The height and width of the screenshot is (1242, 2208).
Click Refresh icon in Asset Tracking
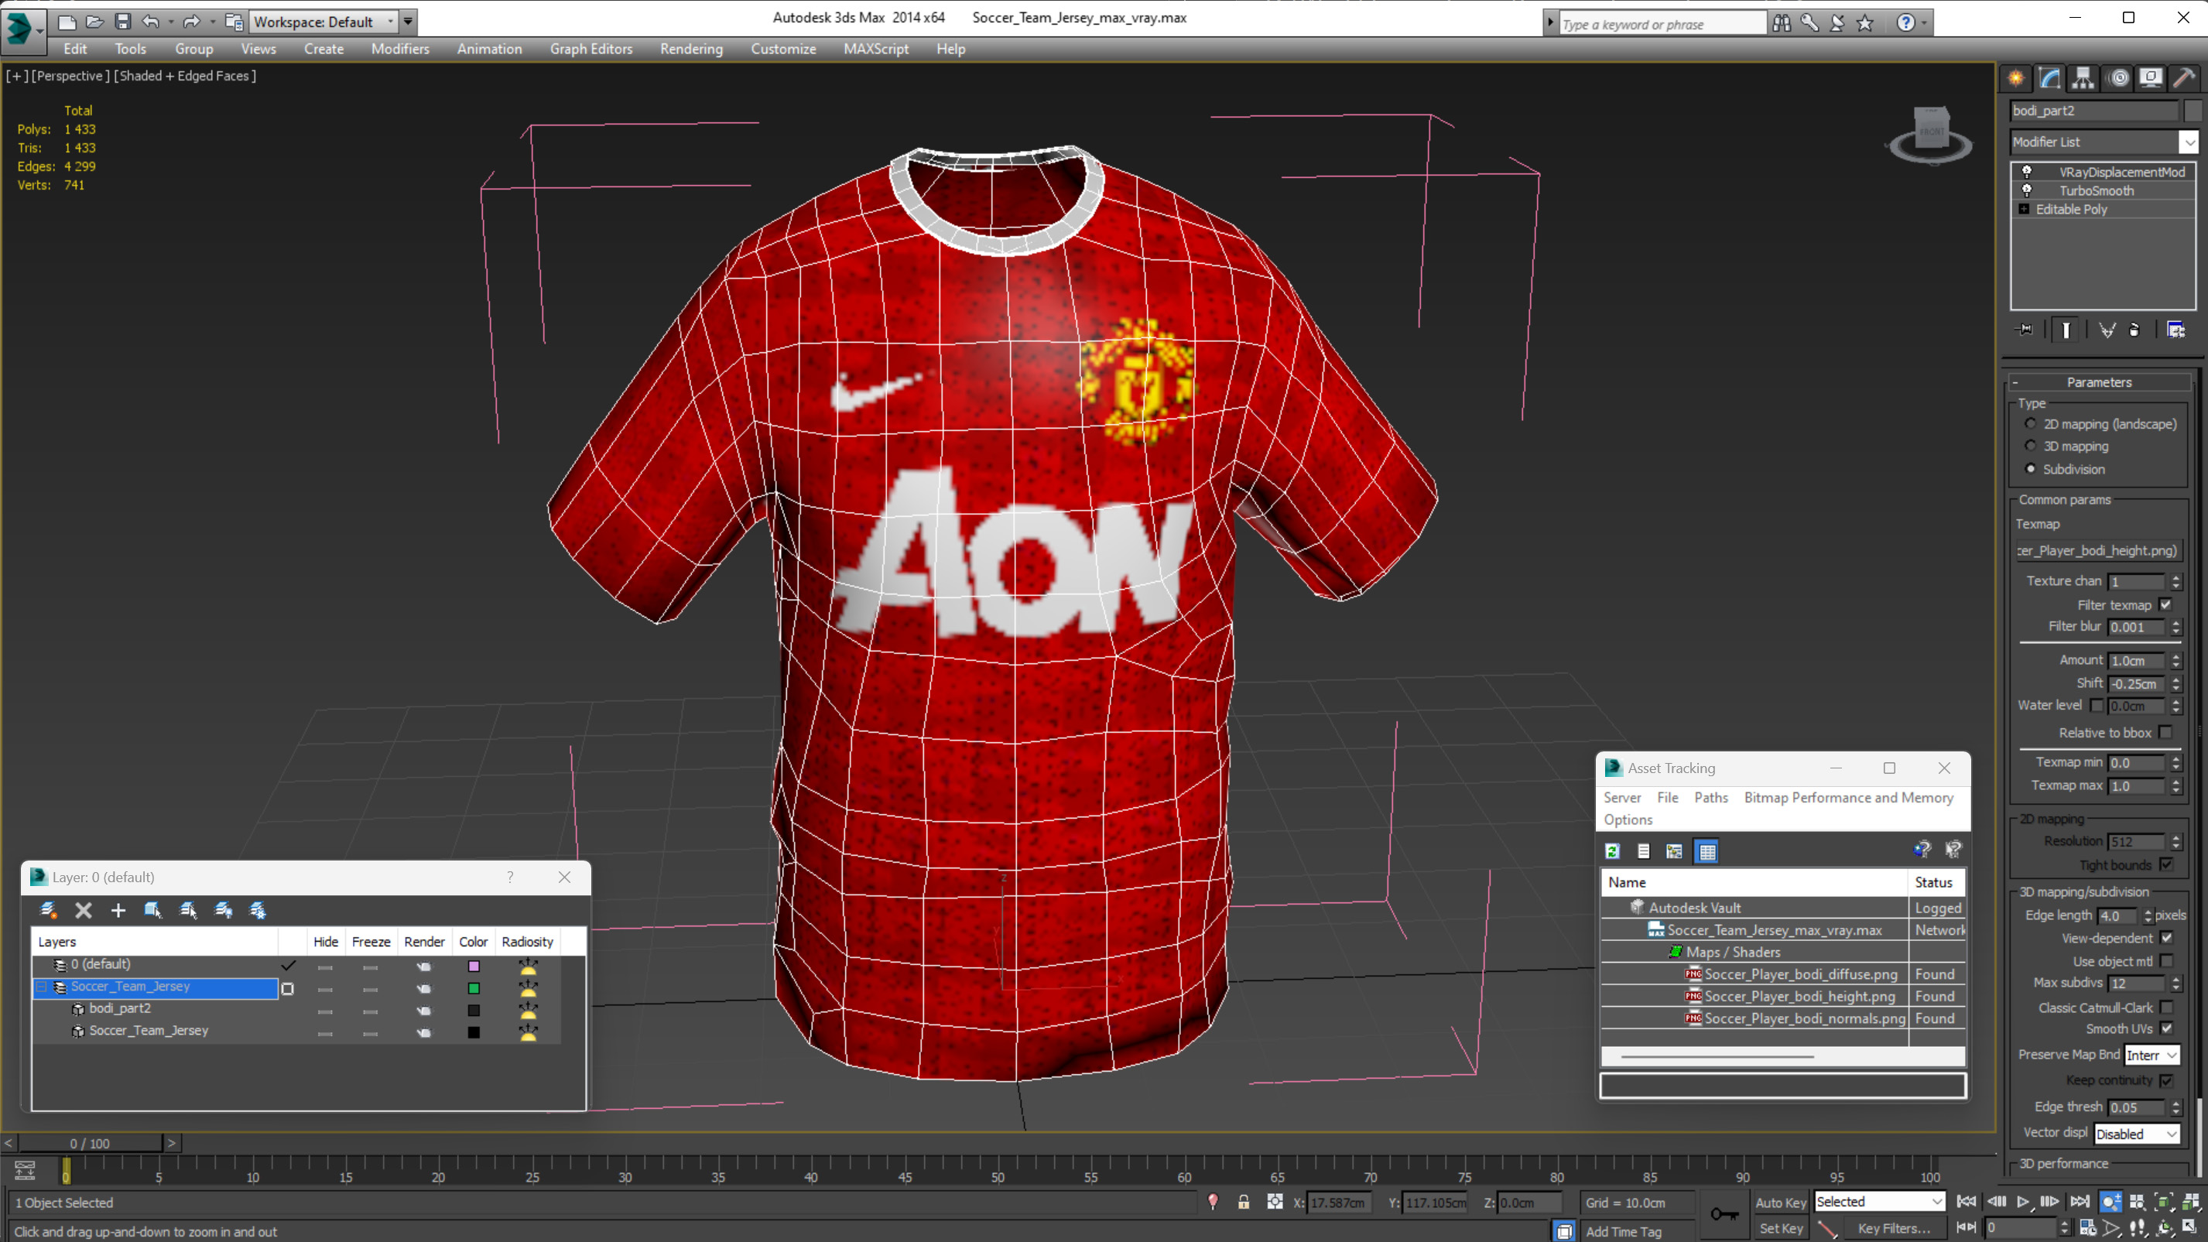[1612, 851]
